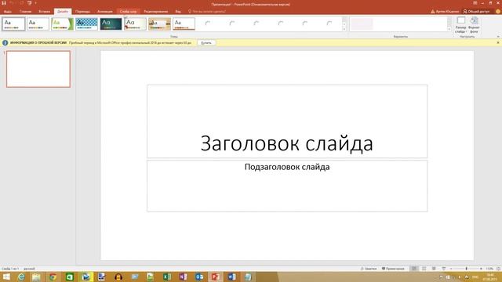Image resolution: width=502 pixels, height=282 pixels.
Task: Apply the green arrow theme
Action: point(63,24)
